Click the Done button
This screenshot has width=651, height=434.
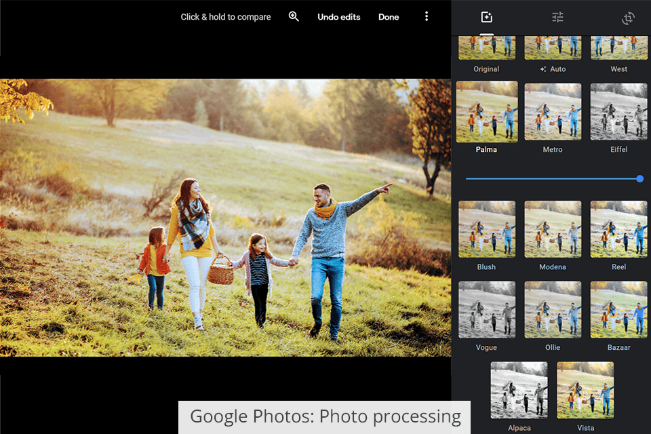point(389,17)
